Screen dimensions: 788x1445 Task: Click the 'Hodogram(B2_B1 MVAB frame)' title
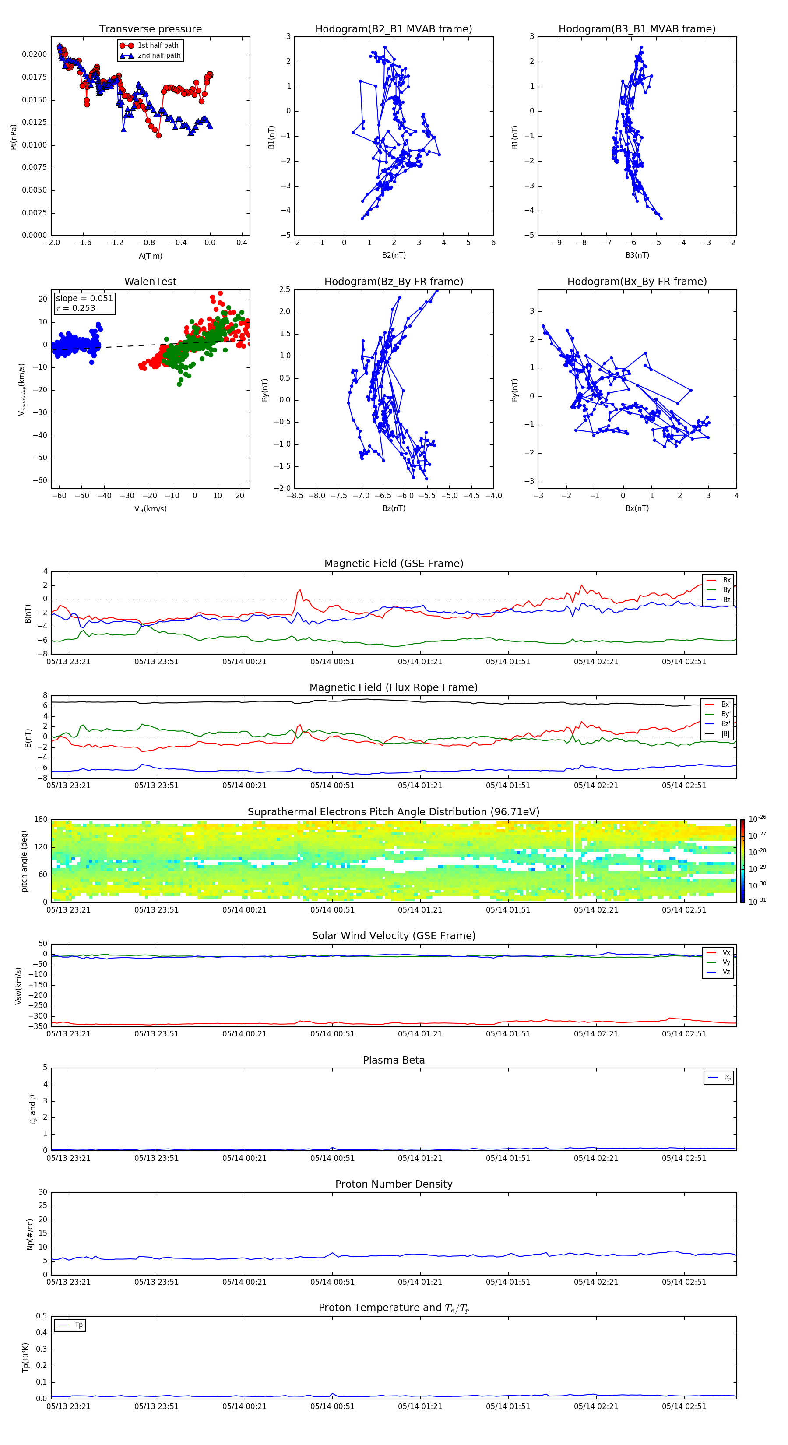(394, 28)
